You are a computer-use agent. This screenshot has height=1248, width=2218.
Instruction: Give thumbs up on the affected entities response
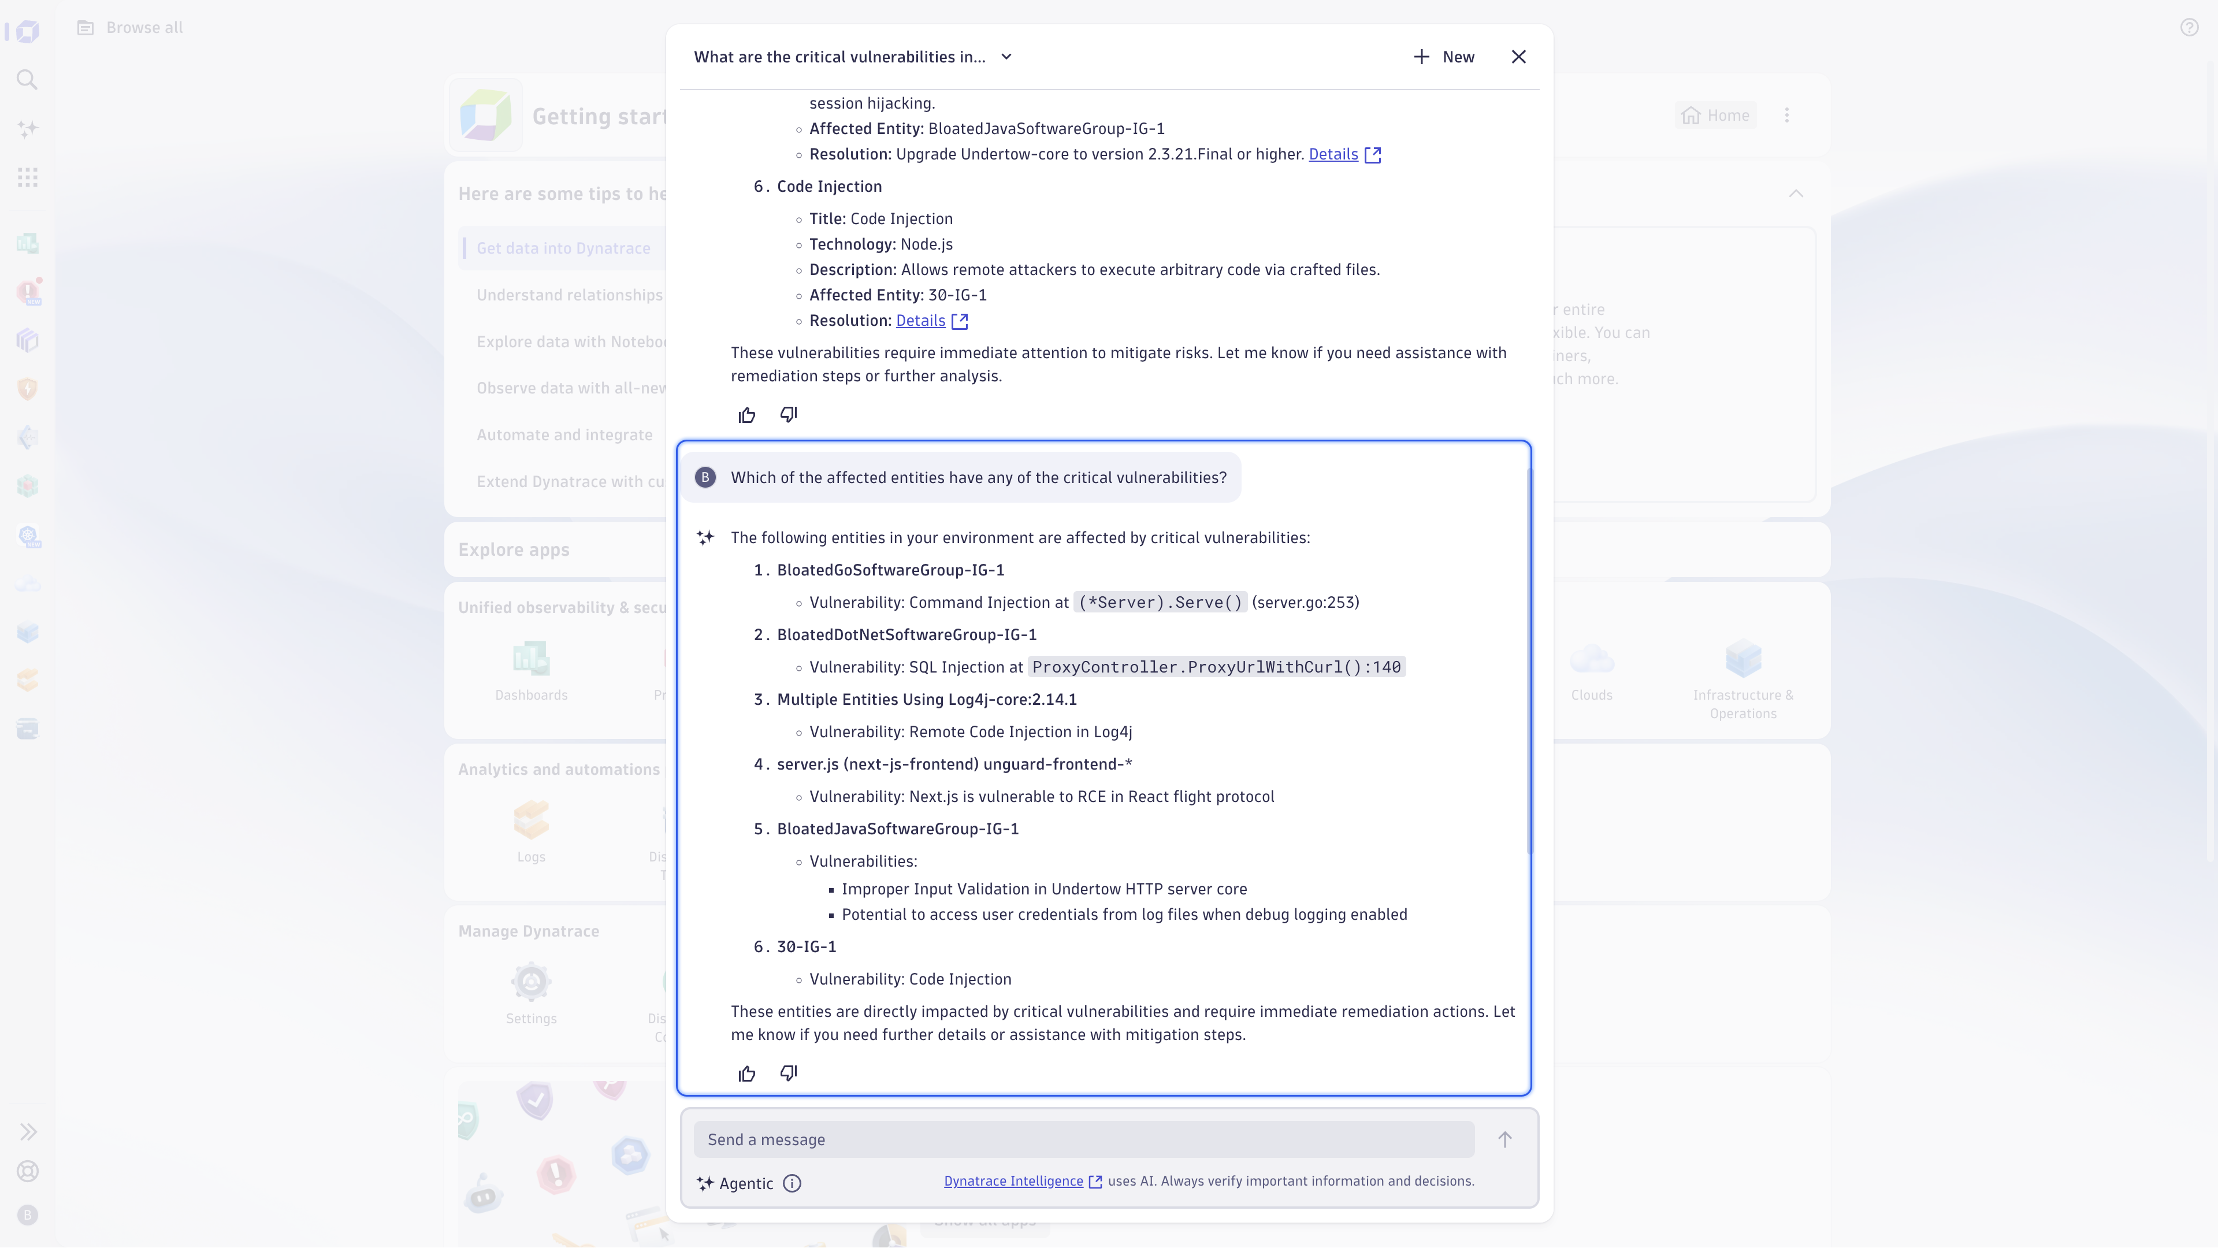pyautogui.click(x=746, y=1073)
